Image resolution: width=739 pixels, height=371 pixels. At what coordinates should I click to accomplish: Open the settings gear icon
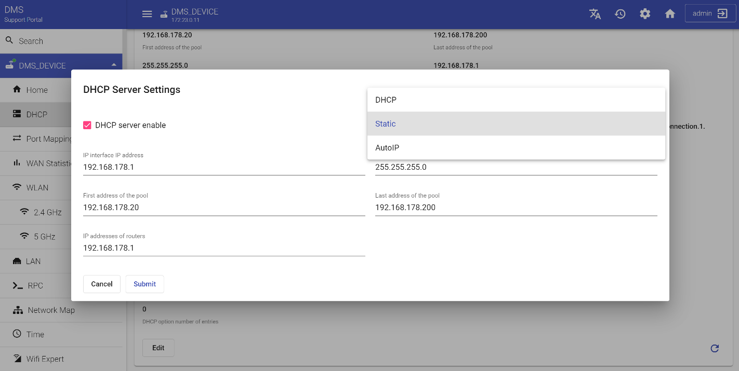click(645, 14)
